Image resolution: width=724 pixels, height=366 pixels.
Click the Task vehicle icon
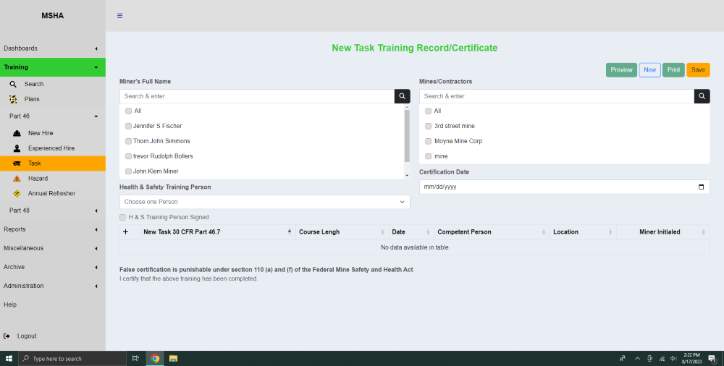point(17,163)
